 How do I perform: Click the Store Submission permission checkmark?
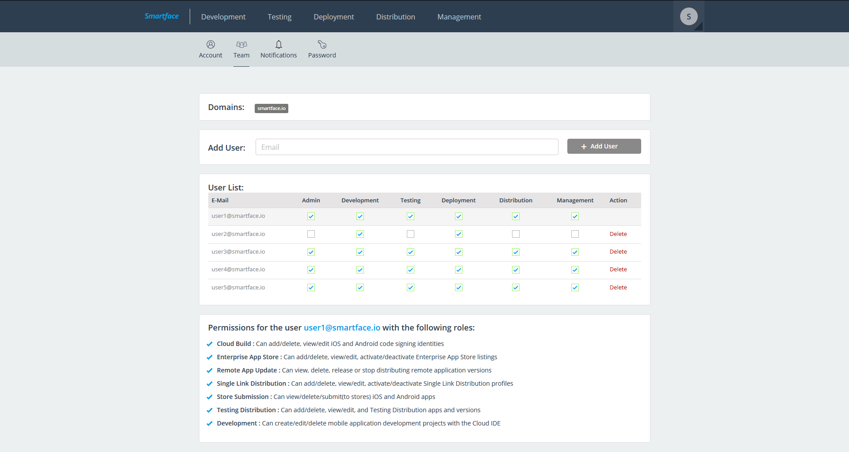coord(210,397)
